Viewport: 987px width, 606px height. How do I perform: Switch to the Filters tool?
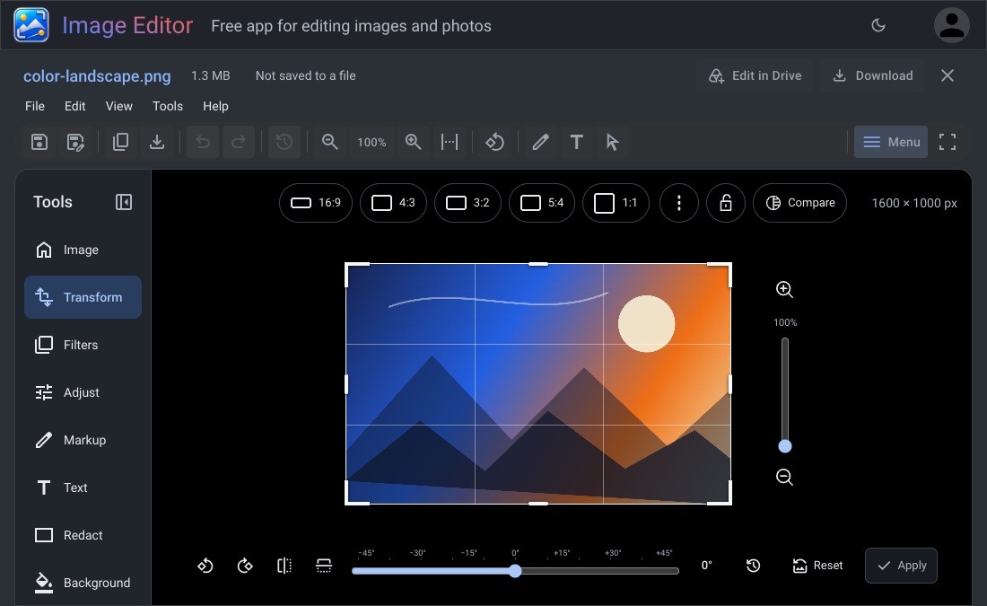83,346
